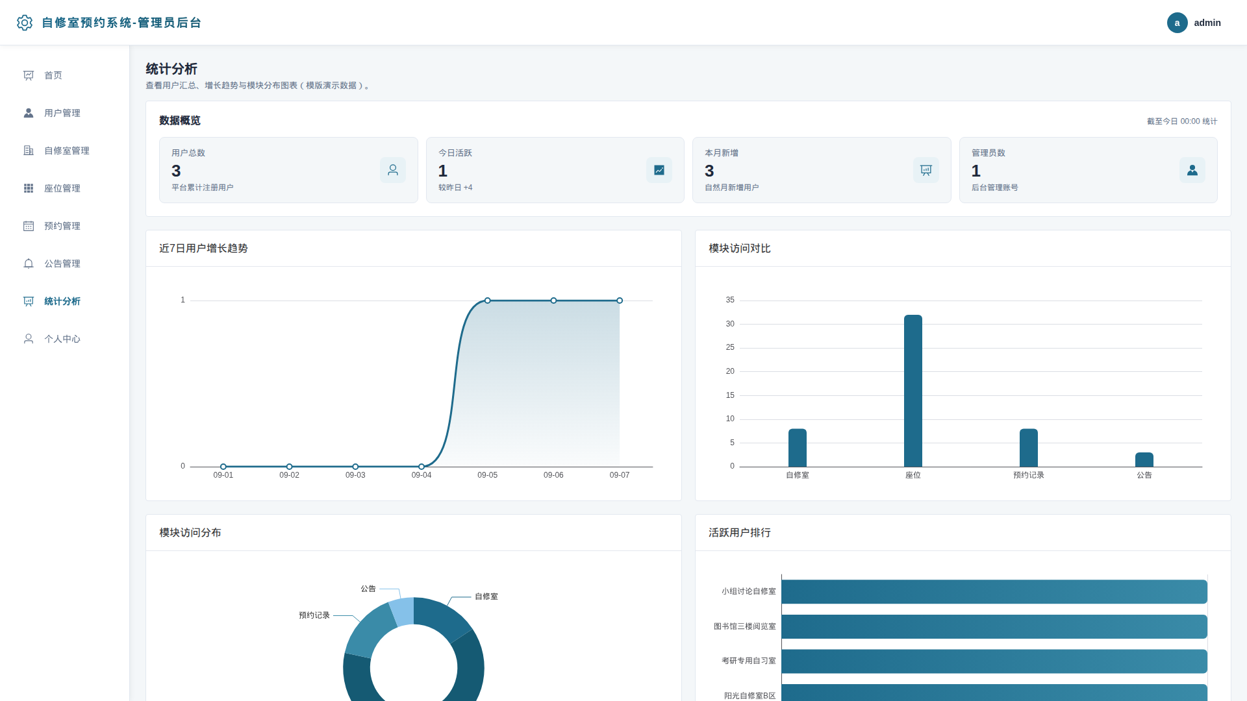Click the 预约记录 slice of the donut chart
This screenshot has height=701, width=1247.
[370, 630]
